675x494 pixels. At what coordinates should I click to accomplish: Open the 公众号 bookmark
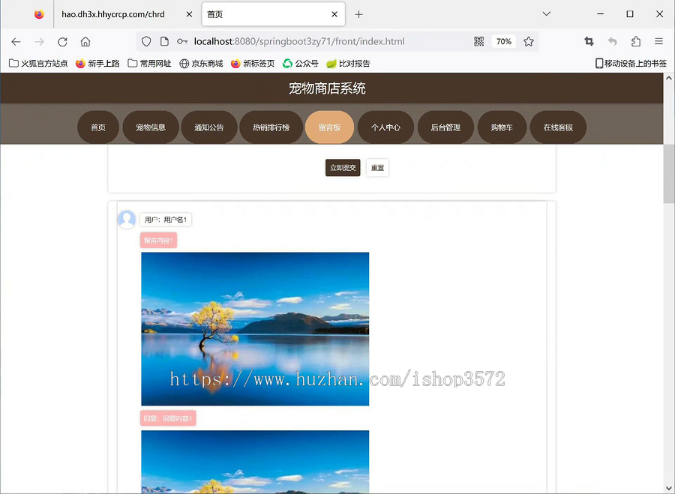(301, 63)
